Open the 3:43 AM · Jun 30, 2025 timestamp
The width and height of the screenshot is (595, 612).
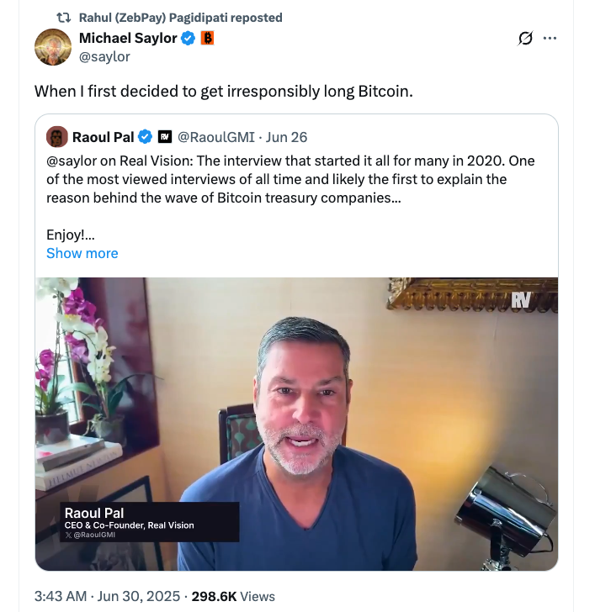pyautogui.click(x=107, y=596)
